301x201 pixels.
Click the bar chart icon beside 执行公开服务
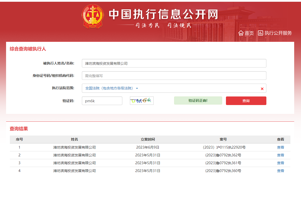click(261, 33)
